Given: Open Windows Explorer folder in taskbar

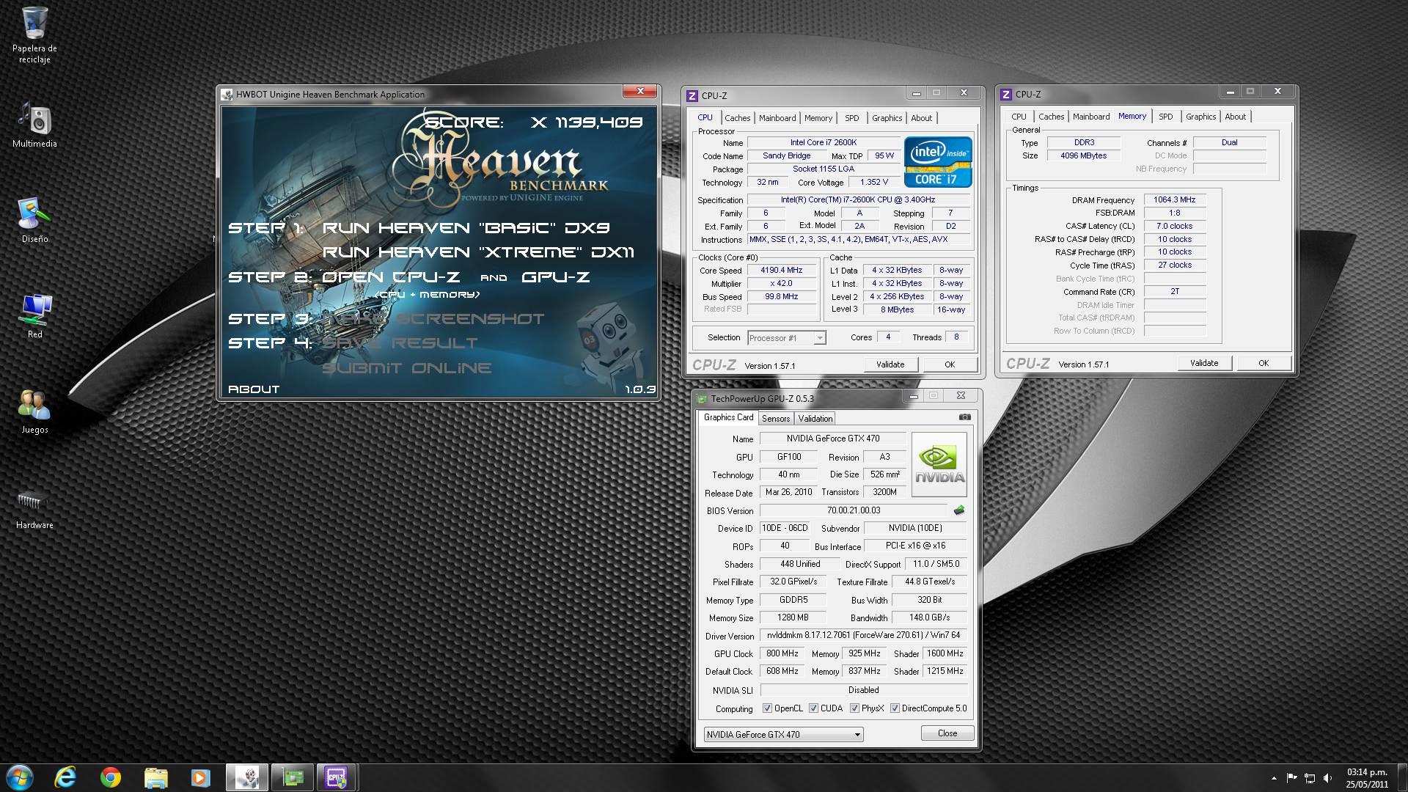Looking at the screenshot, I should point(156,777).
